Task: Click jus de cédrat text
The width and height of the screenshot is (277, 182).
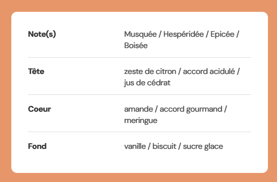Action: [147, 83]
